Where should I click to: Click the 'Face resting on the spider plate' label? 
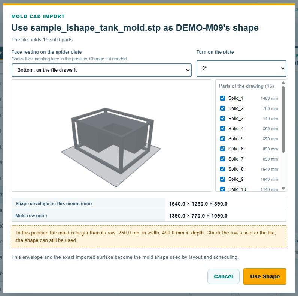[x=46, y=52]
